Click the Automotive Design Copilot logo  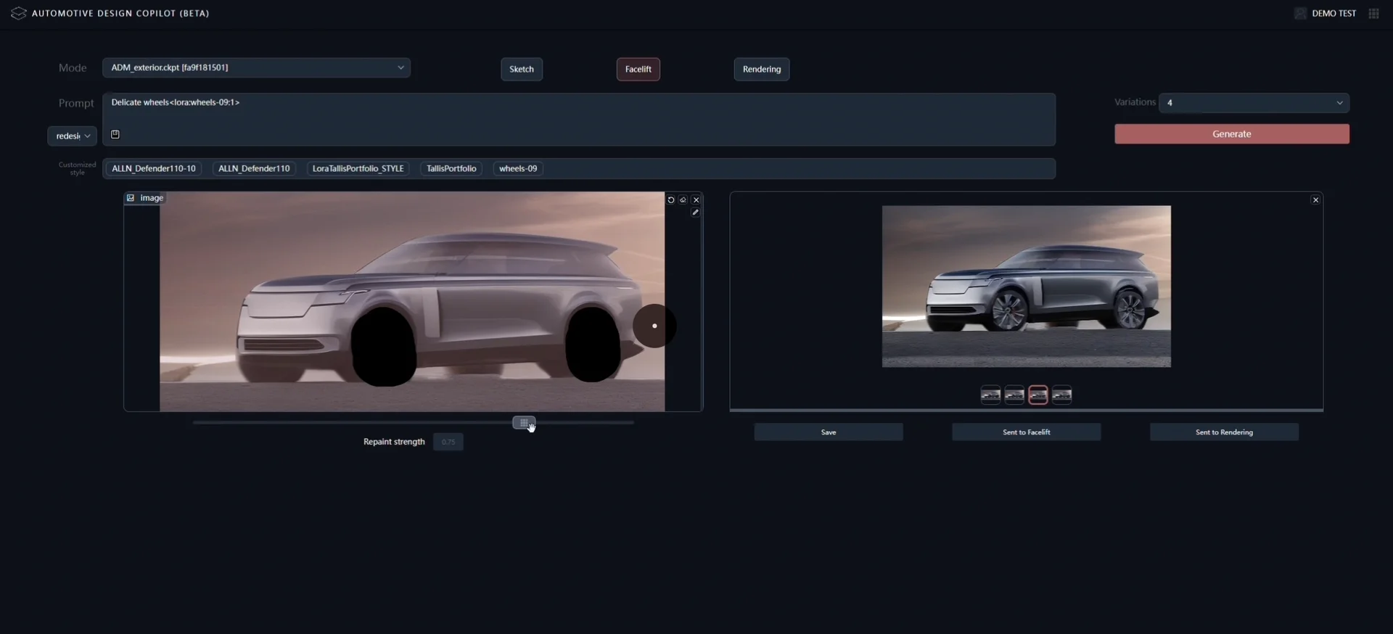(18, 13)
